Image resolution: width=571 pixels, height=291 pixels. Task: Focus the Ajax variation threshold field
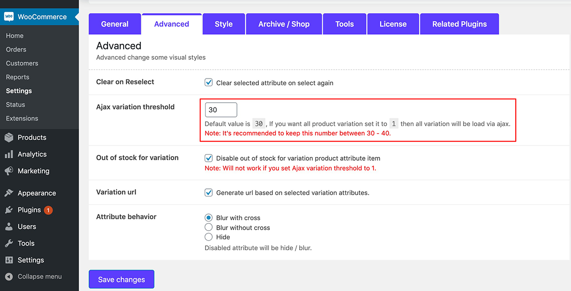click(221, 110)
